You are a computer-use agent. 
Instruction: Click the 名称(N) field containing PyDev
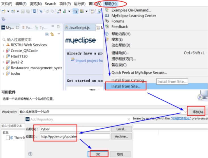75,129
